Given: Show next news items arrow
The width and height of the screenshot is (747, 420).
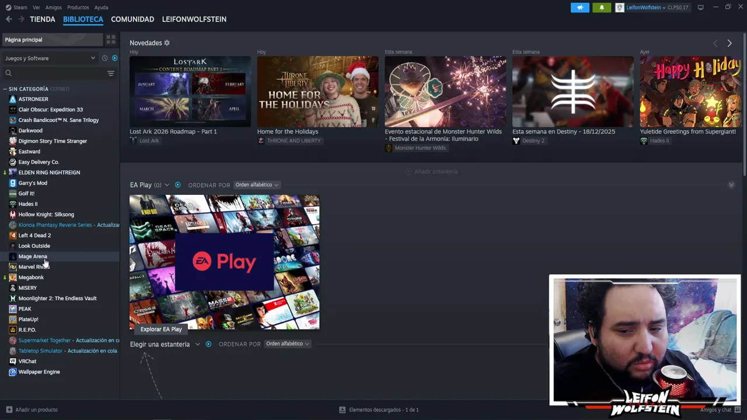Looking at the screenshot, I should 729,43.
